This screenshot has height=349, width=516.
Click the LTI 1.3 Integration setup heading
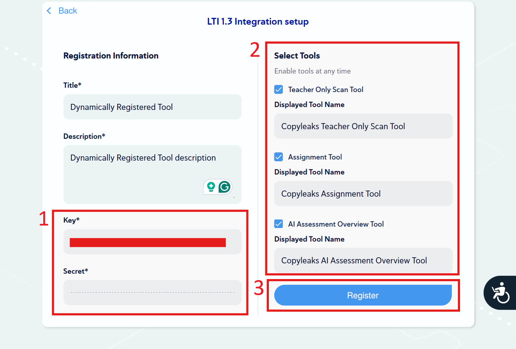(x=258, y=21)
